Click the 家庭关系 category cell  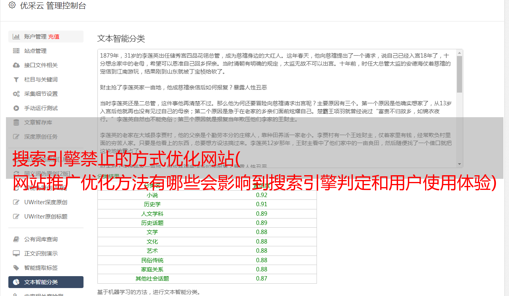coord(152,269)
